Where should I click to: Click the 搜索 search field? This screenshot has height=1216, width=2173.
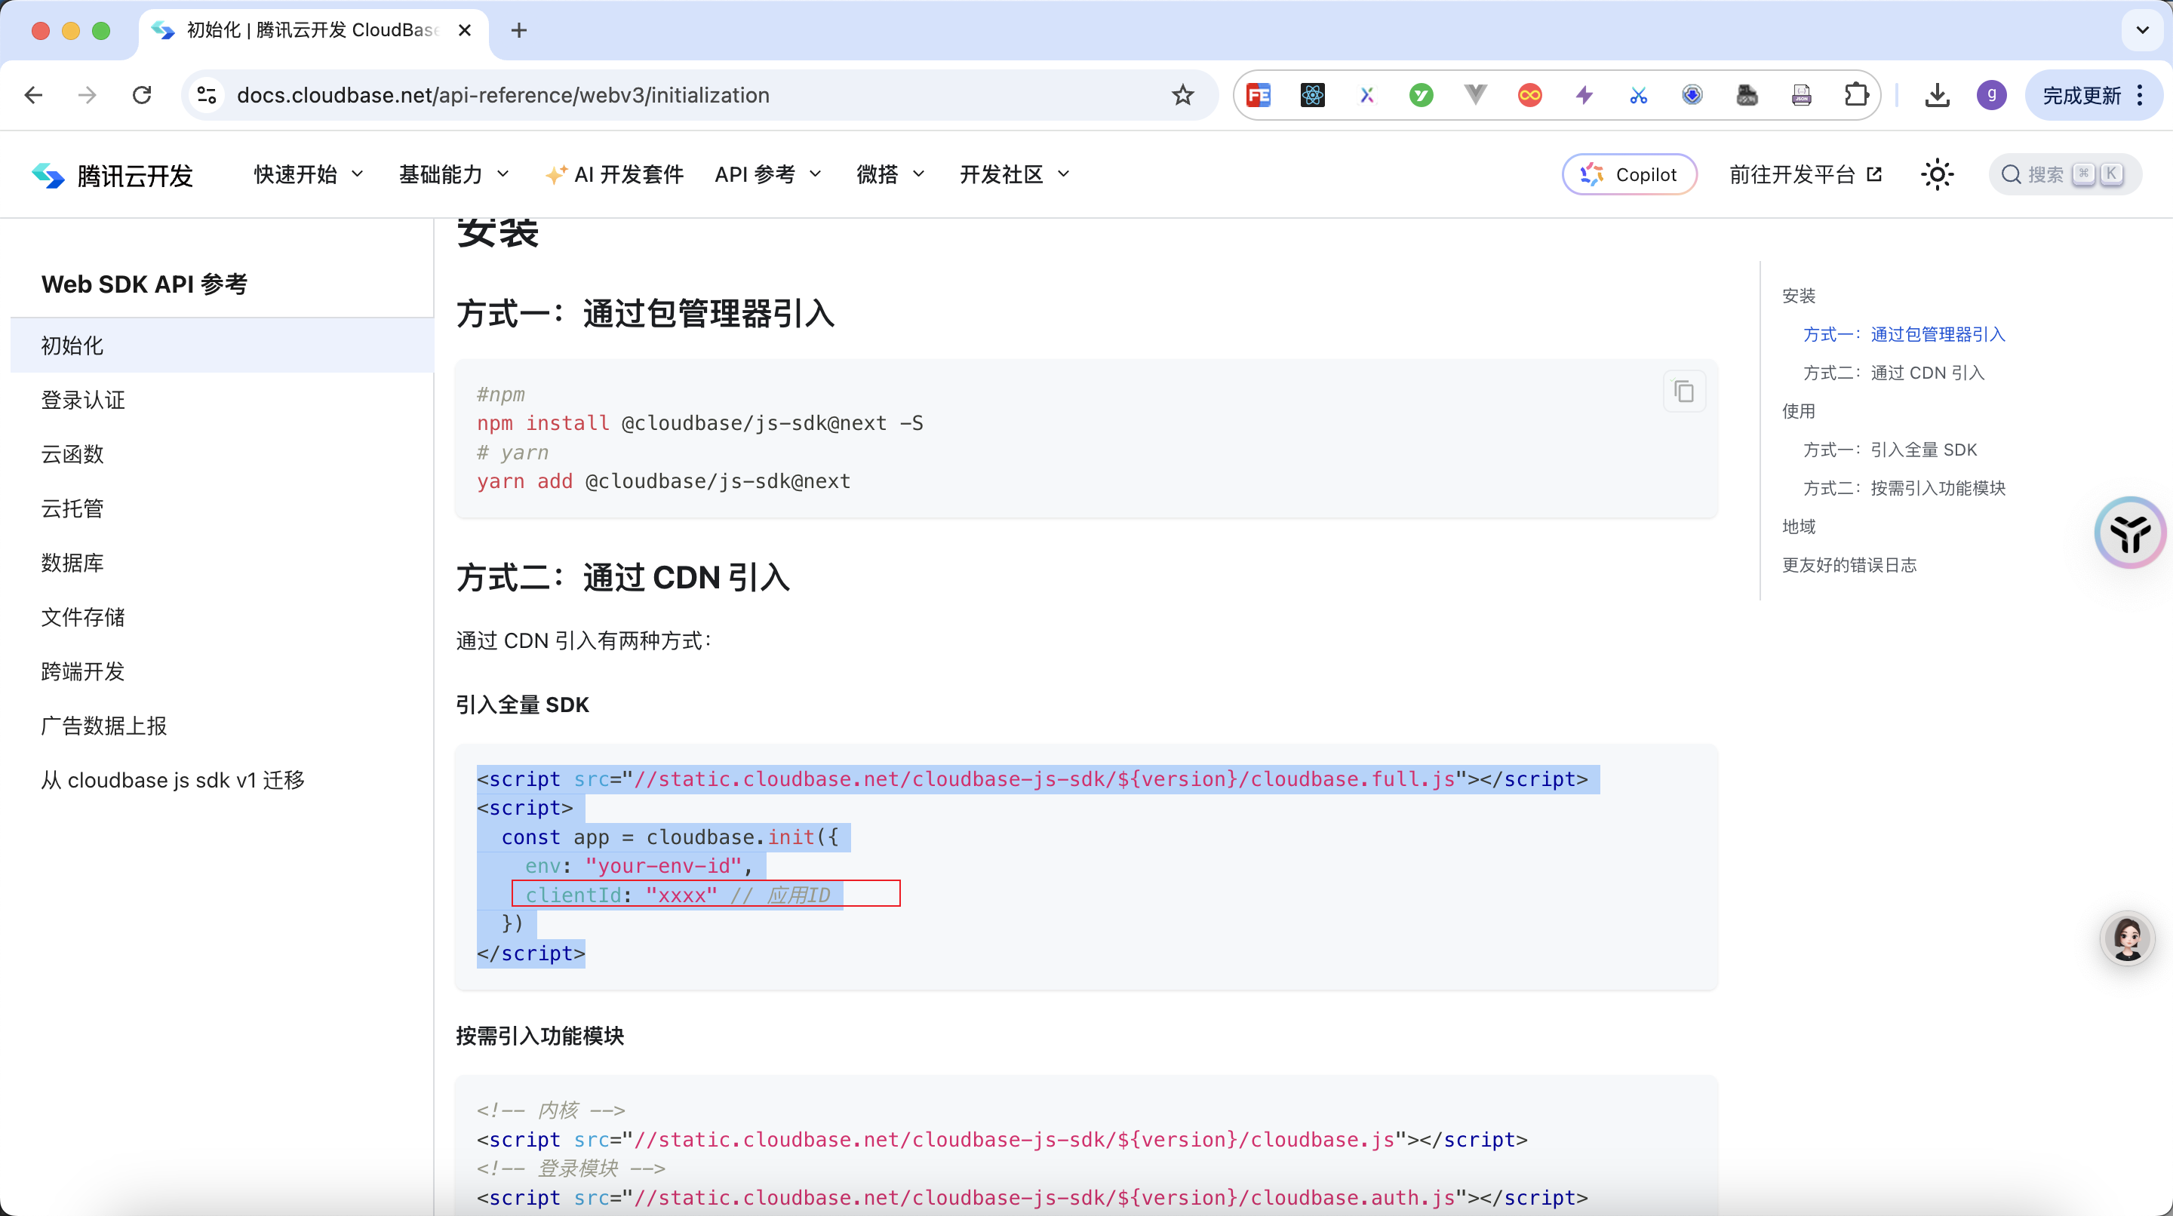[x=2064, y=174]
